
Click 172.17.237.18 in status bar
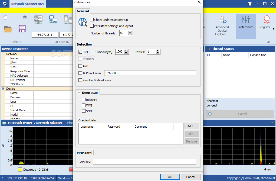click(17, 178)
